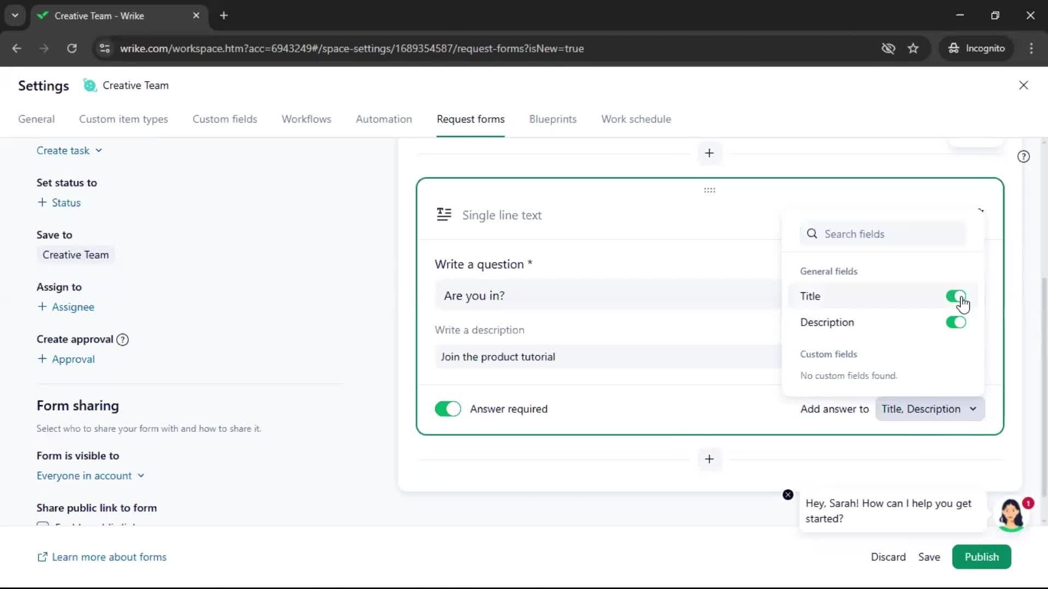Switch to the Work schedule tab
Image resolution: width=1048 pixels, height=589 pixels.
636,119
